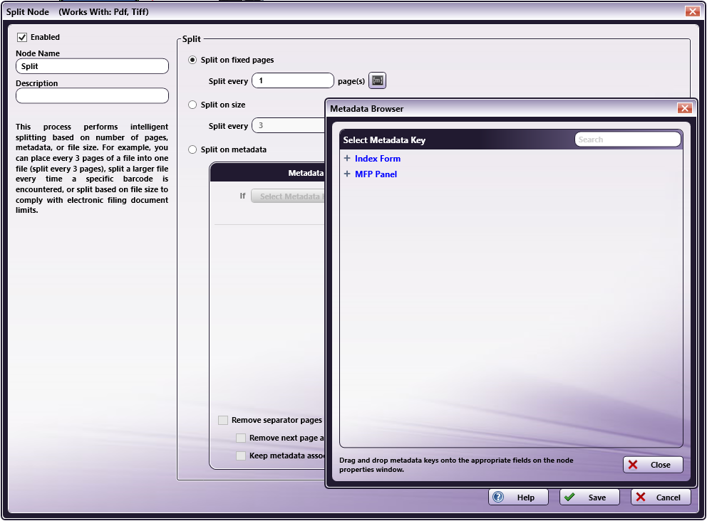Close the Metadata Browser window with X

pos(684,108)
